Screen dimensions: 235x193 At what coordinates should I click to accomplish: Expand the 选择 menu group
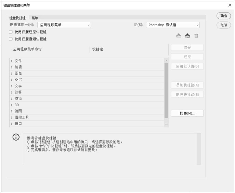pos(11,93)
